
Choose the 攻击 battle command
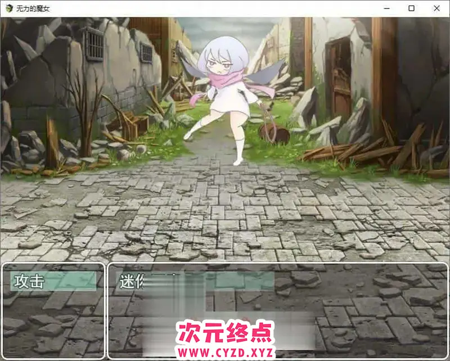pyautogui.click(x=53, y=281)
